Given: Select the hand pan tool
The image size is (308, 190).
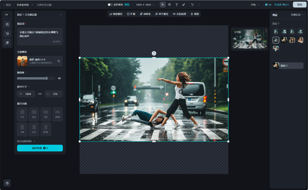Looking at the screenshot, I should [169, 5].
